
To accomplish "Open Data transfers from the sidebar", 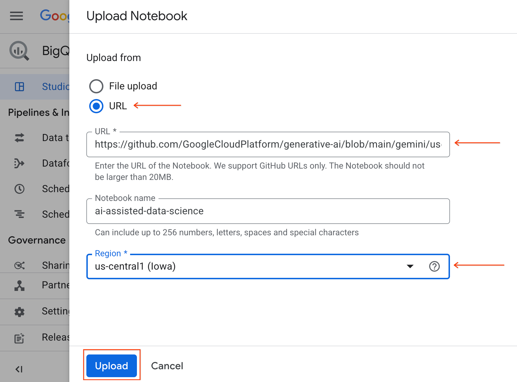I will (x=19, y=138).
